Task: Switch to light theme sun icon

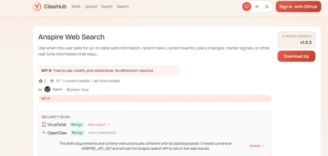Action: (257, 6)
